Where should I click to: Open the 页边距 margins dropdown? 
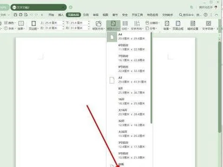pos(33,26)
